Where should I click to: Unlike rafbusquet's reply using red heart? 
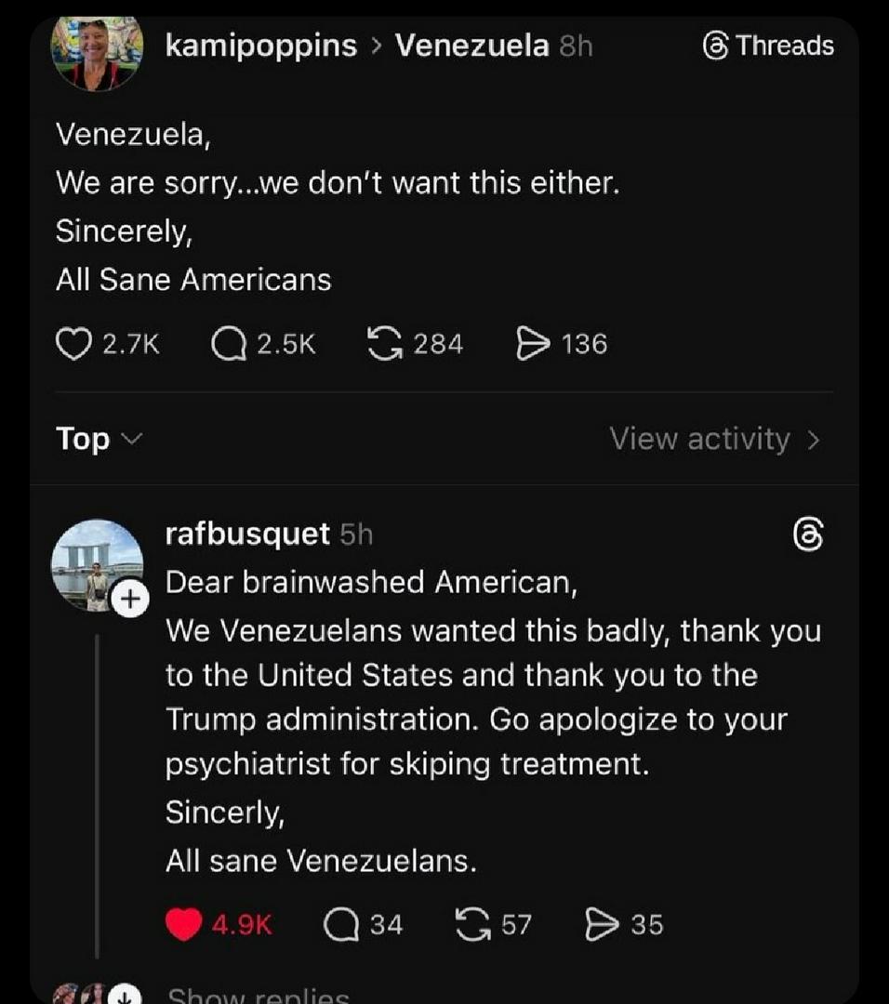[x=184, y=924]
